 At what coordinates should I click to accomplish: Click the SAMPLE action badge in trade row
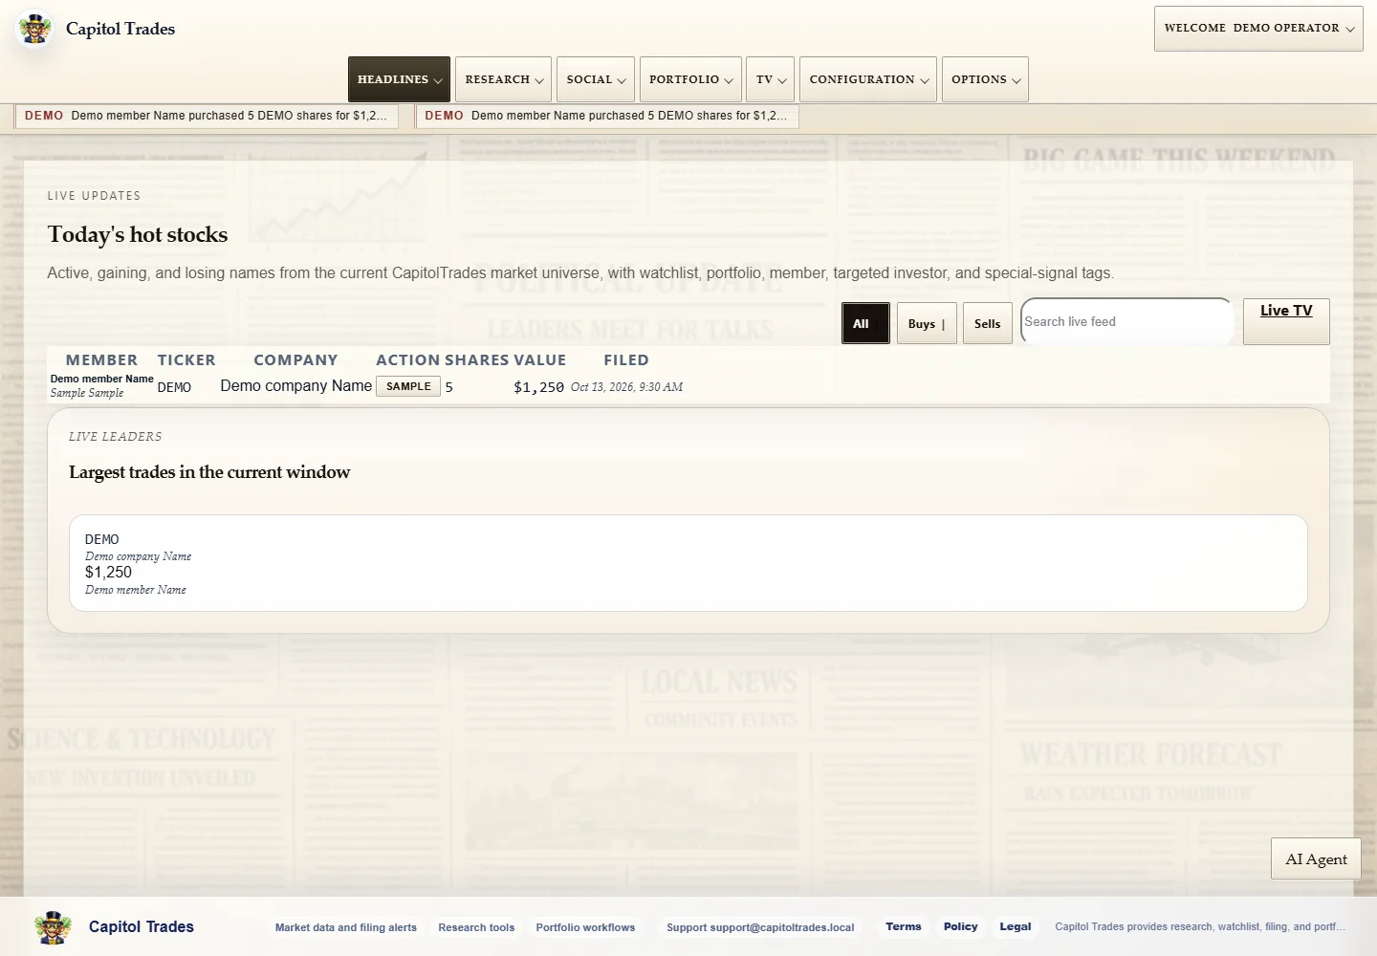tap(408, 386)
